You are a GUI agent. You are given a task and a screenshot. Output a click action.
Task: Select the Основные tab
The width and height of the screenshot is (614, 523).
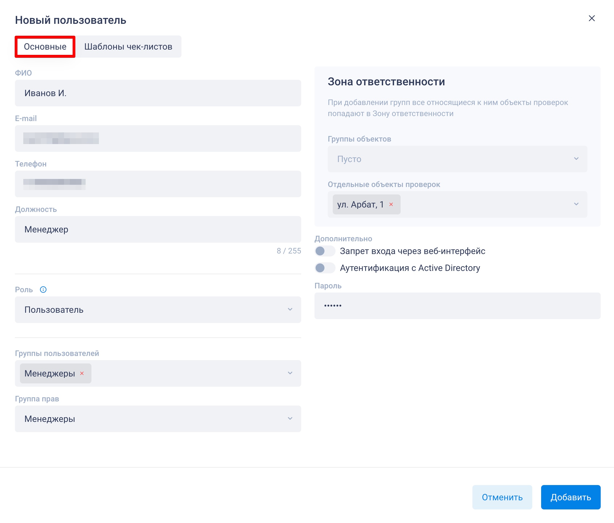click(45, 47)
